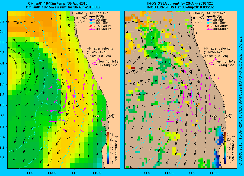Click 'OM_an01 10-15m current for 30-Aug-2018 00Z' title

(x=63, y=7)
